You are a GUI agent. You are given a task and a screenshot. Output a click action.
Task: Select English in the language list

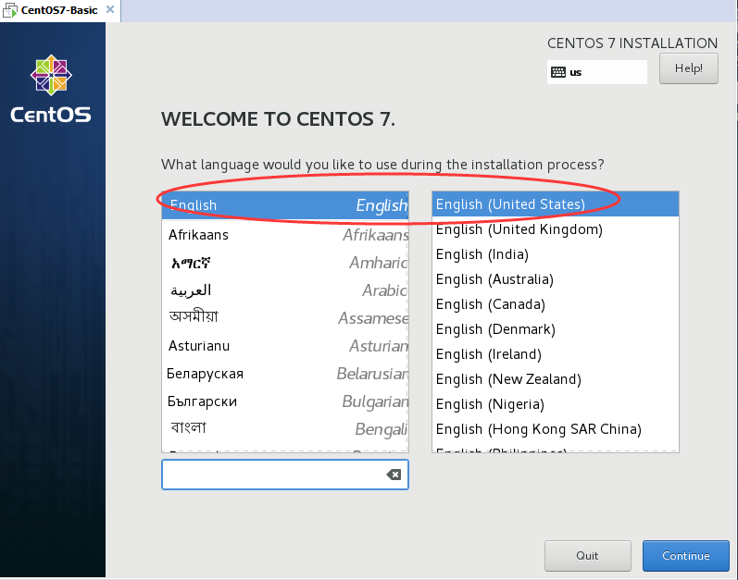(x=285, y=205)
